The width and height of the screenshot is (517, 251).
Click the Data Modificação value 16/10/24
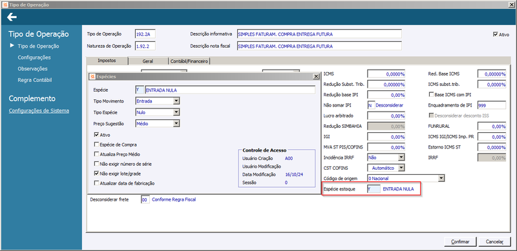294,175
